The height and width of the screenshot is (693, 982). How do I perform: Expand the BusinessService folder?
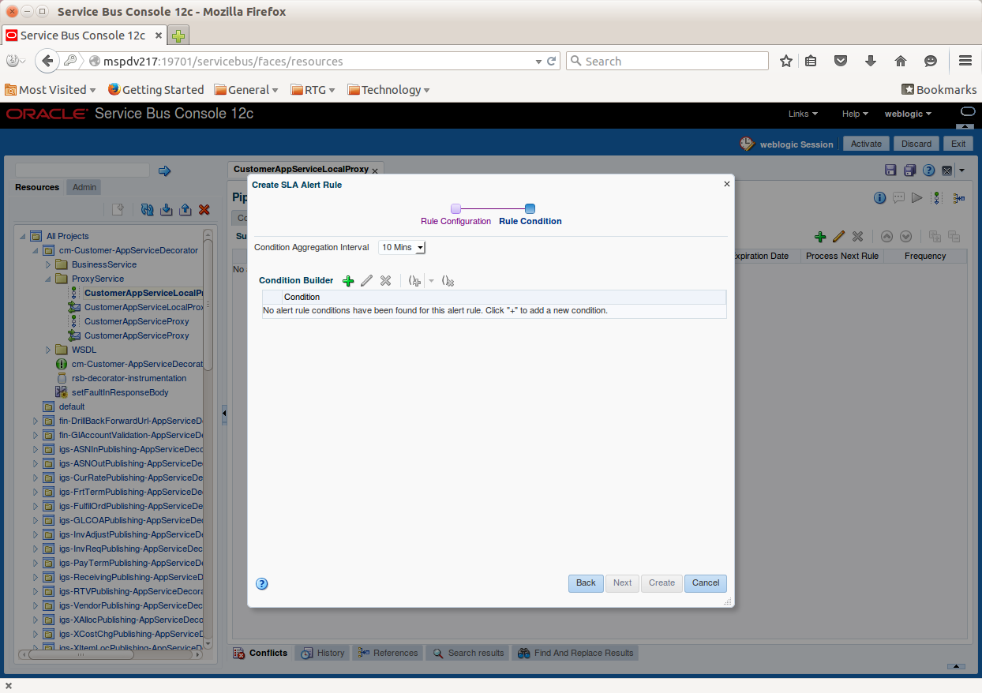click(x=48, y=264)
